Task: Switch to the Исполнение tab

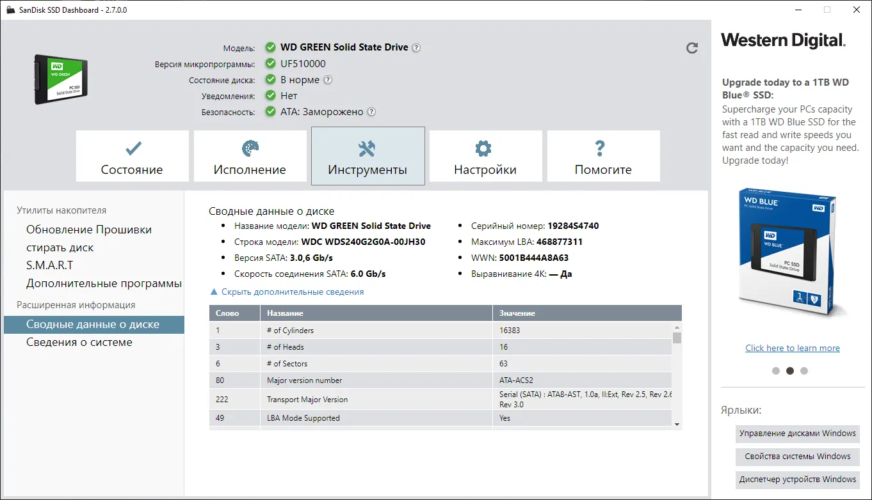Action: [250, 157]
